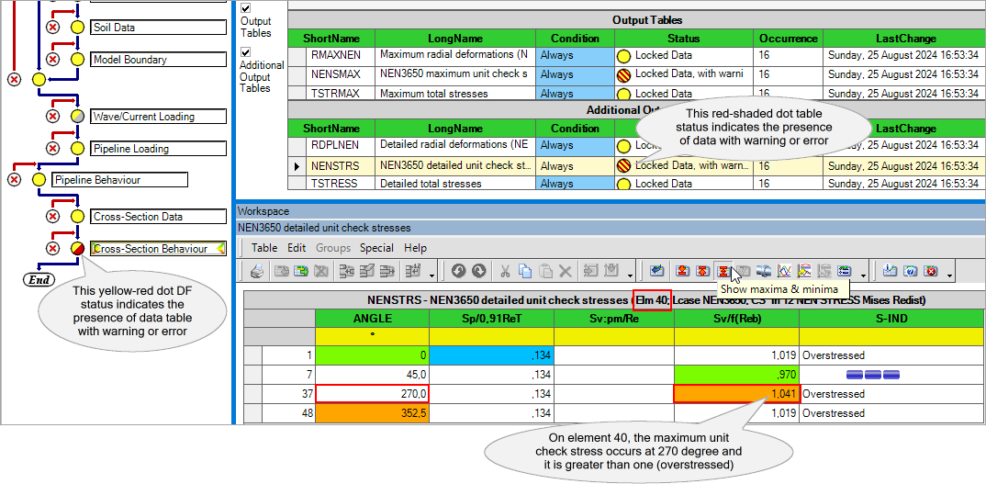986x484 pixels.
Task: Click red X icon beside Soil Data
Action: [53, 28]
